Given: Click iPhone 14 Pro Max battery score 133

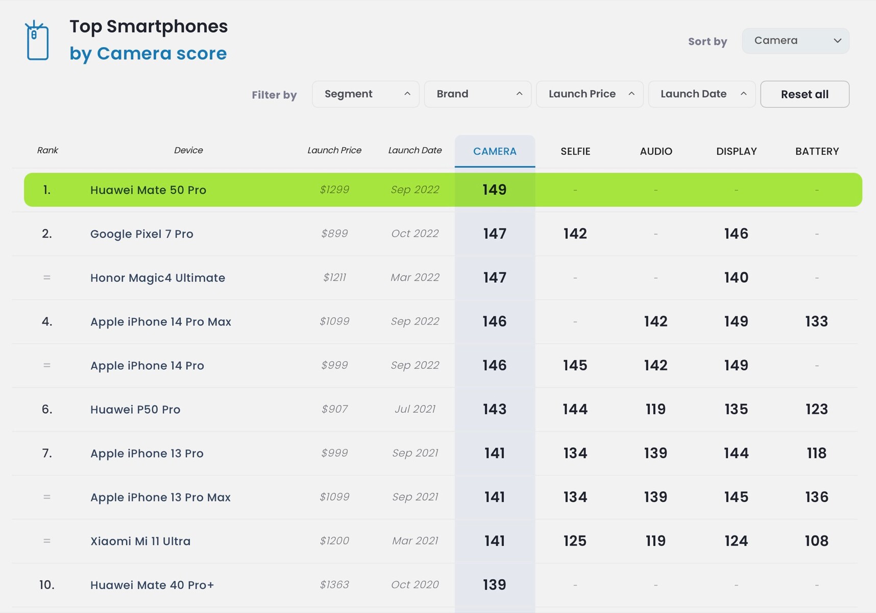Looking at the screenshot, I should [x=817, y=321].
